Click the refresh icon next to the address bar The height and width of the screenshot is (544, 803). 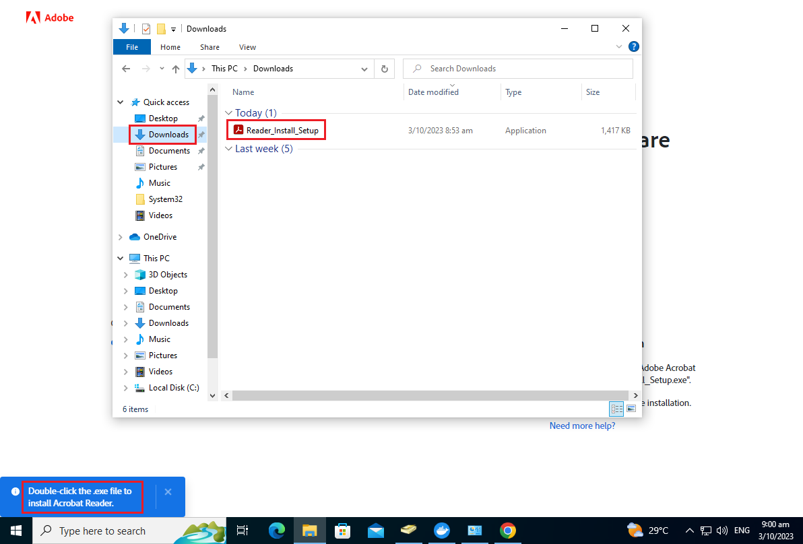coord(385,68)
